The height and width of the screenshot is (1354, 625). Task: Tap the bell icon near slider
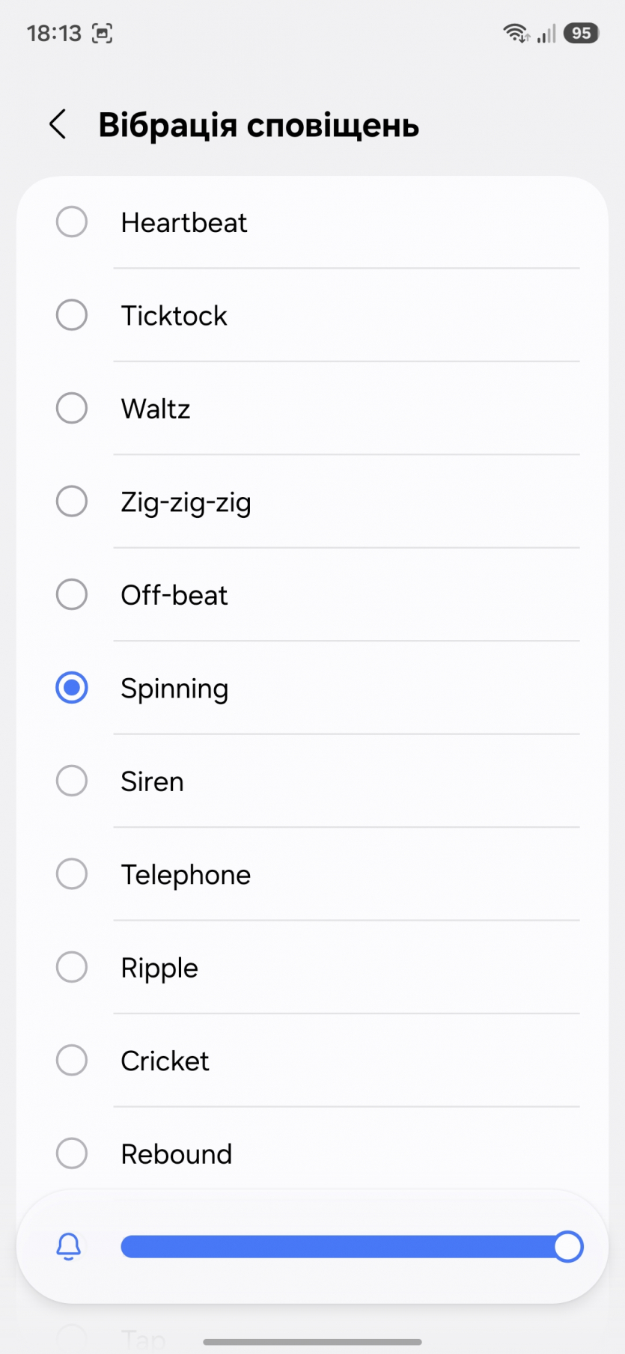pos(69,1246)
